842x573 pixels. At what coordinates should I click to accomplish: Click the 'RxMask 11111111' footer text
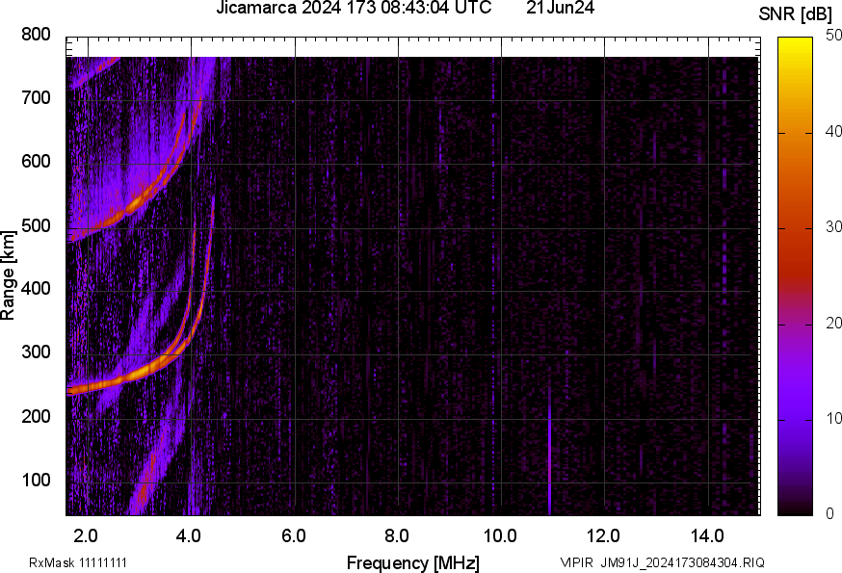78,562
